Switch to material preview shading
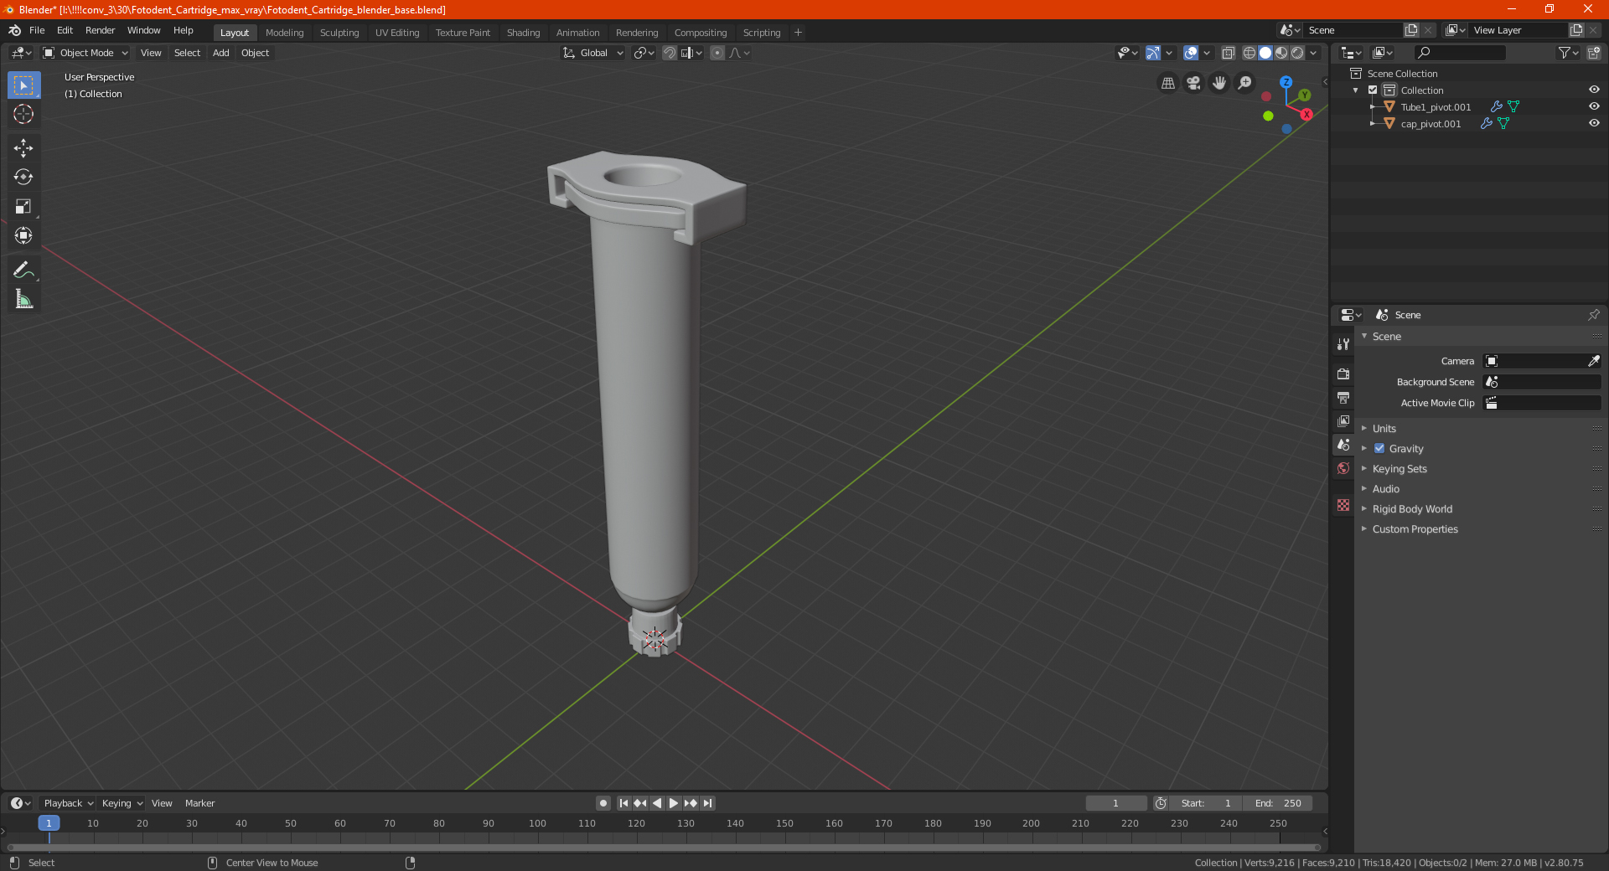1609x871 pixels. pyautogui.click(x=1281, y=53)
